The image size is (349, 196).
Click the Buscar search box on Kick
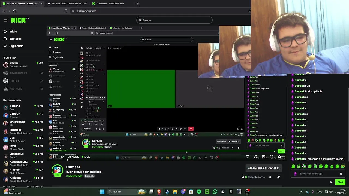pos(174,20)
